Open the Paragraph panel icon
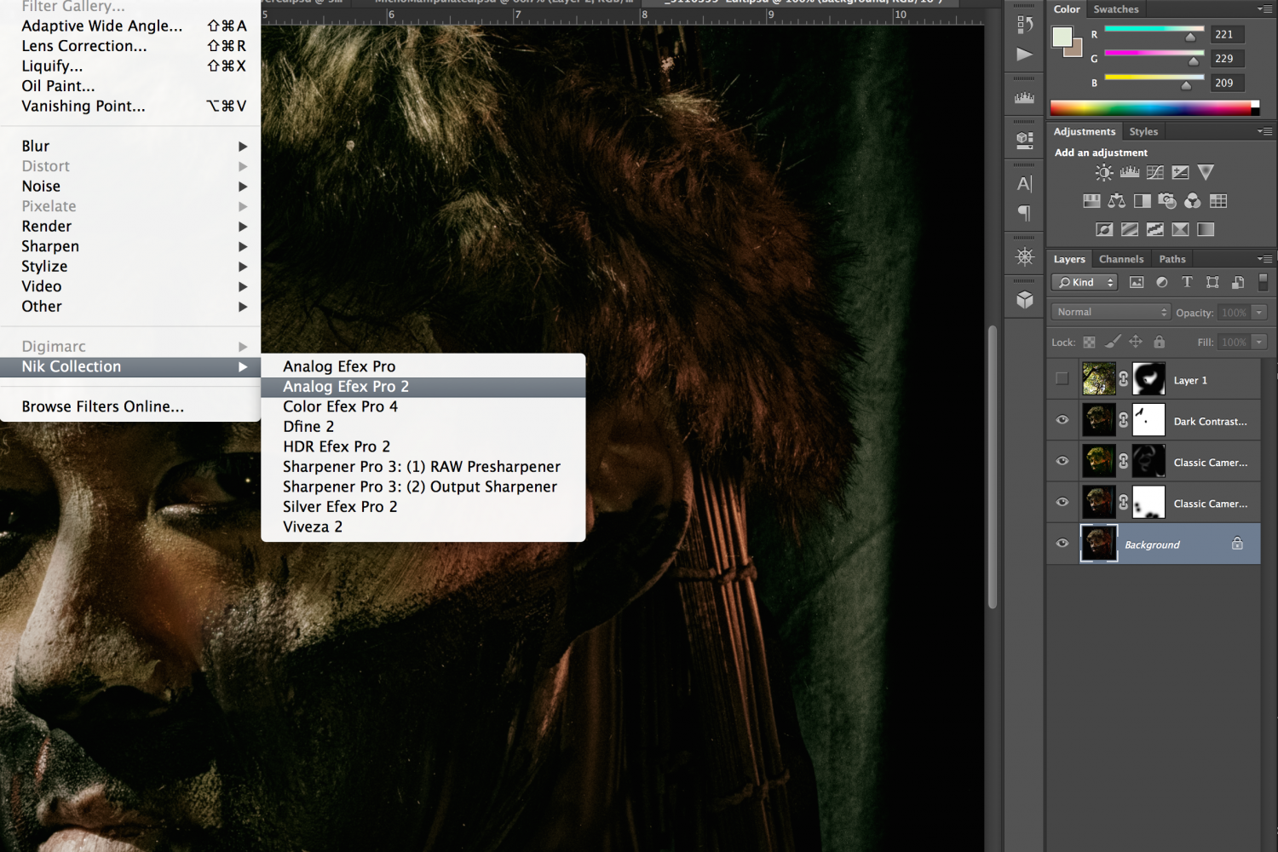This screenshot has height=852, width=1278. click(x=1025, y=213)
